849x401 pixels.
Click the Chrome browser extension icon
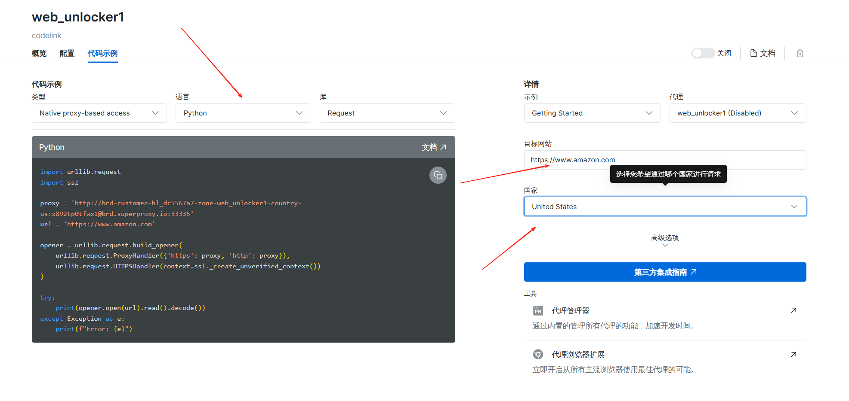(x=538, y=355)
